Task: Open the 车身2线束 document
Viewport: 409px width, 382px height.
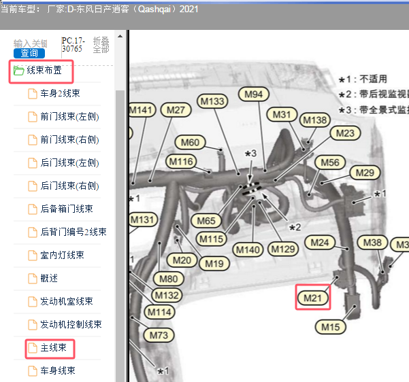Action: click(x=60, y=93)
